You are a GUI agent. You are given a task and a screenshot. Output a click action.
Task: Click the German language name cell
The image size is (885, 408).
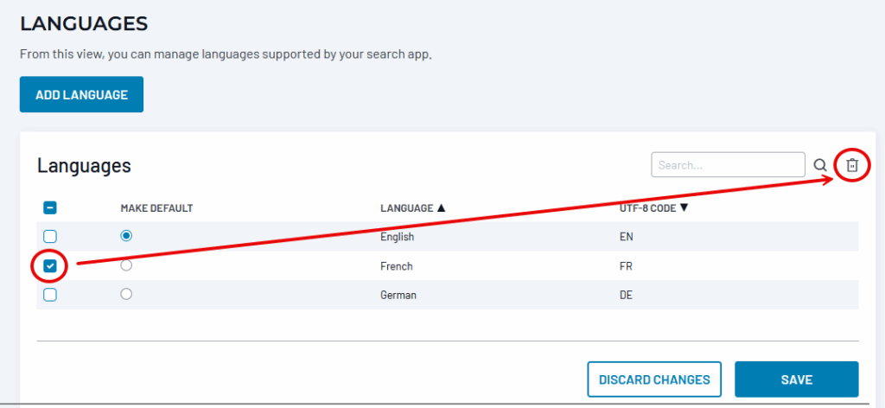point(398,295)
